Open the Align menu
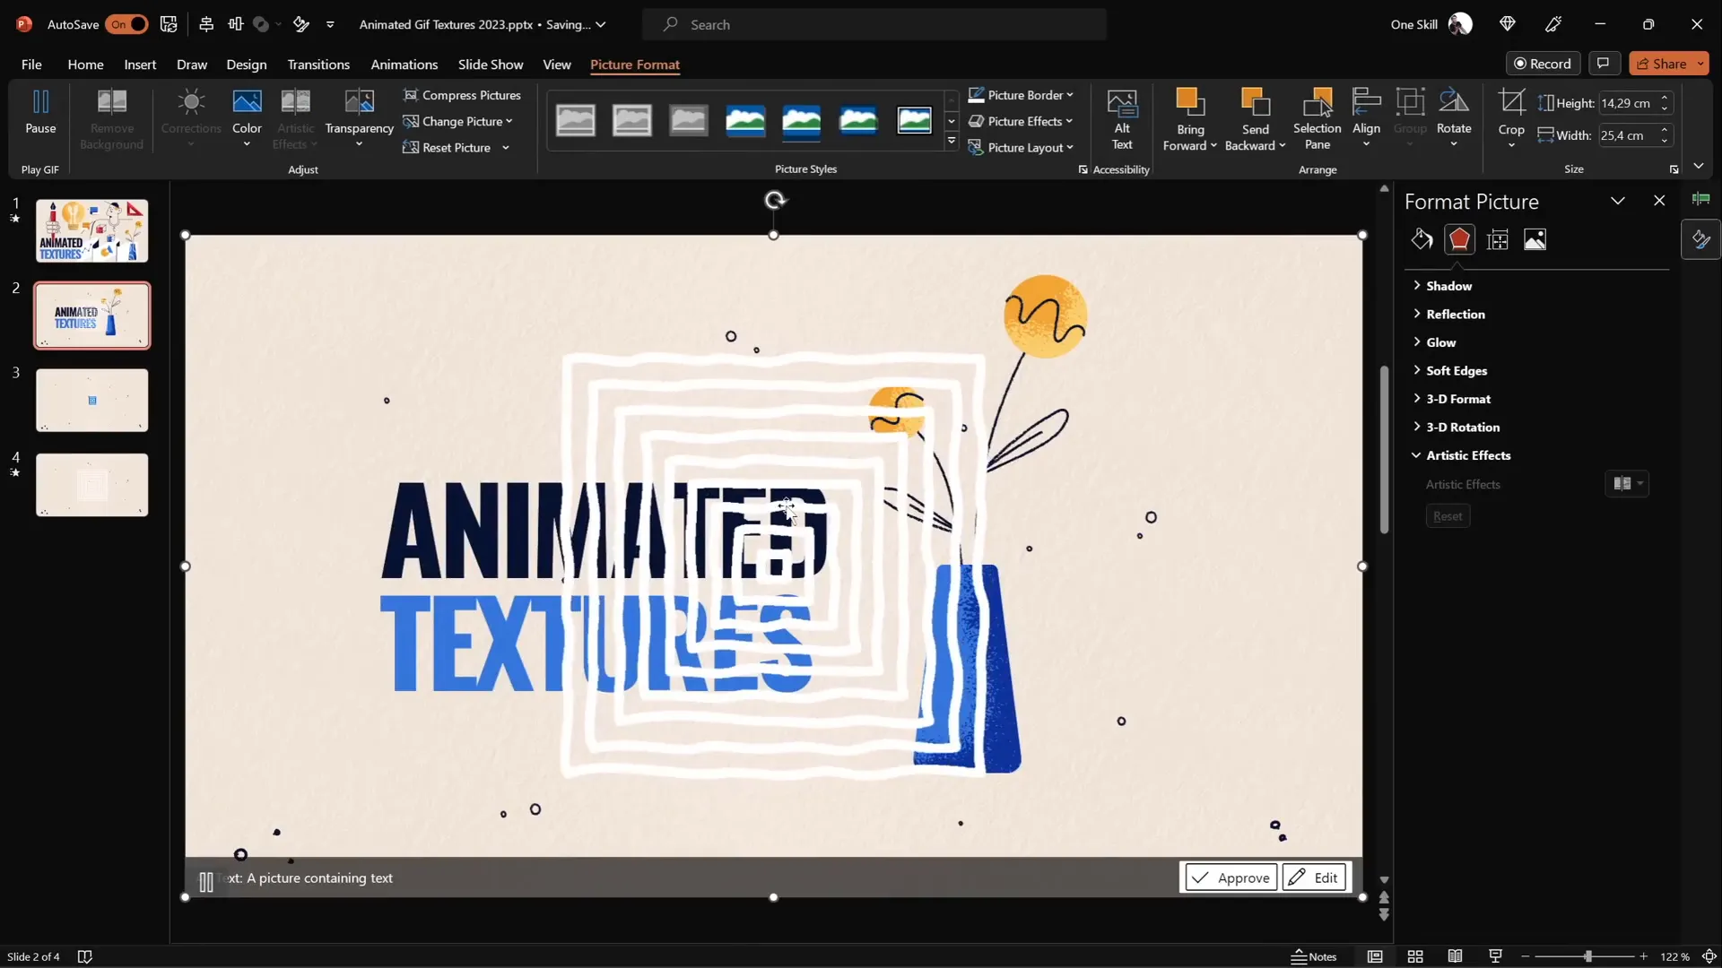Viewport: 1722px width, 968px height. pos(1366,118)
